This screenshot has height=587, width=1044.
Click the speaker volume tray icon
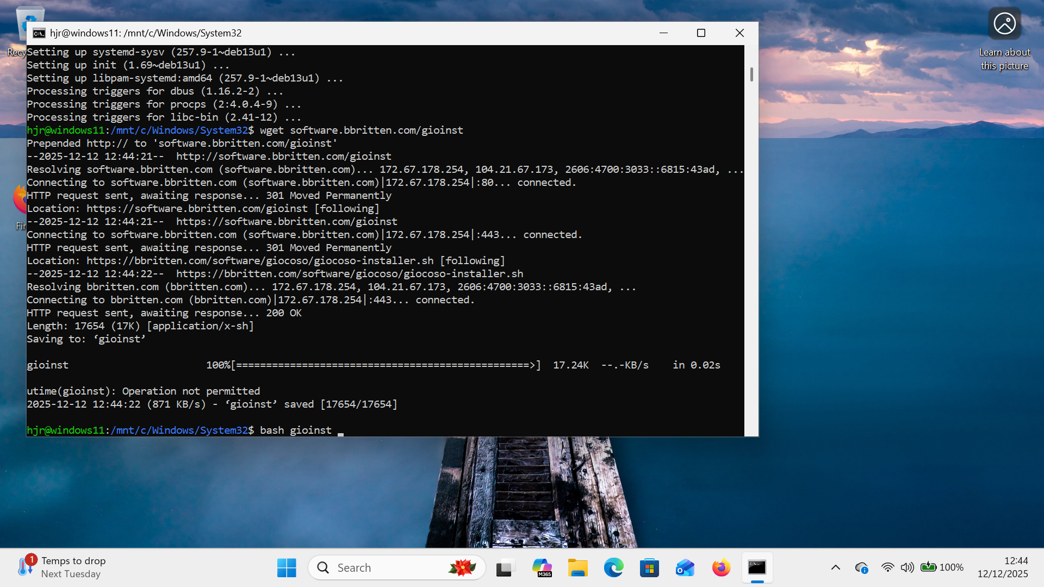tap(907, 567)
